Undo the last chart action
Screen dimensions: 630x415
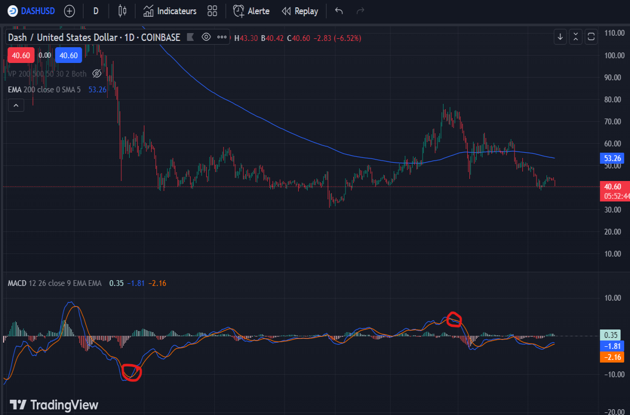(x=339, y=11)
